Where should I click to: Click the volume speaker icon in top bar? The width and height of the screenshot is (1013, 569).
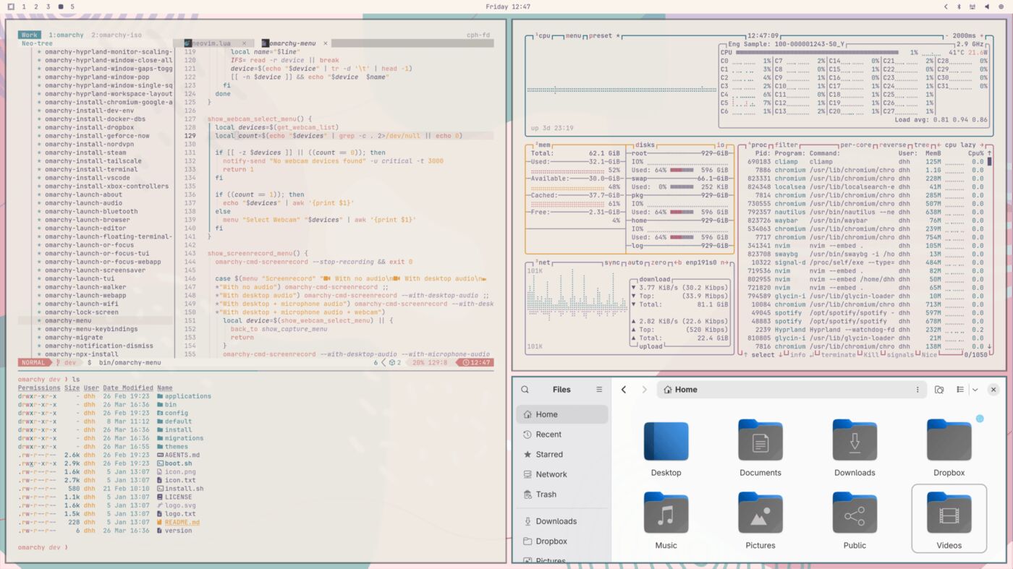pyautogui.click(x=986, y=7)
